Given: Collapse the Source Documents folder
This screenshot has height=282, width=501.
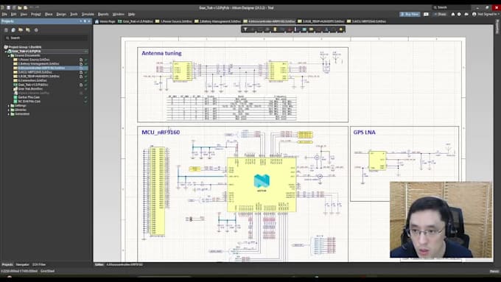Looking at the screenshot, I should pyautogui.click(x=9, y=55).
